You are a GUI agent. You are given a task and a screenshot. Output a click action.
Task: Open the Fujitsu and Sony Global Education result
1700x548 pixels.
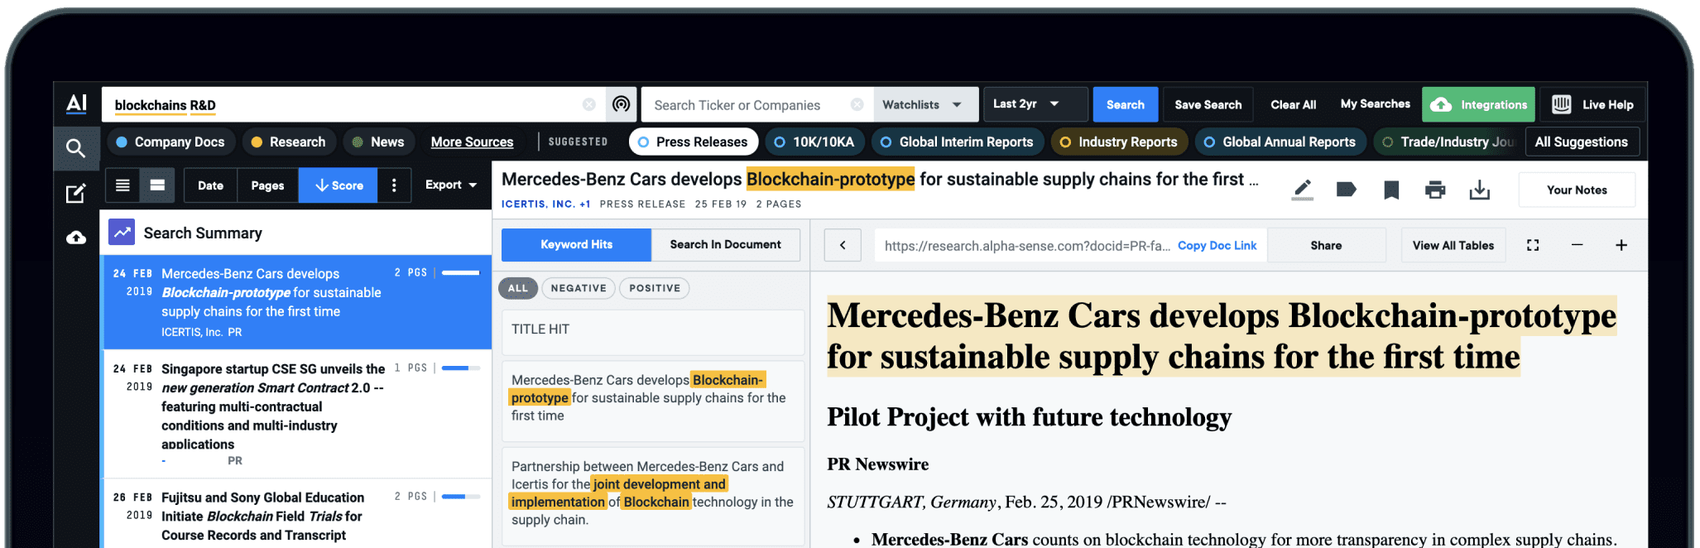296,514
